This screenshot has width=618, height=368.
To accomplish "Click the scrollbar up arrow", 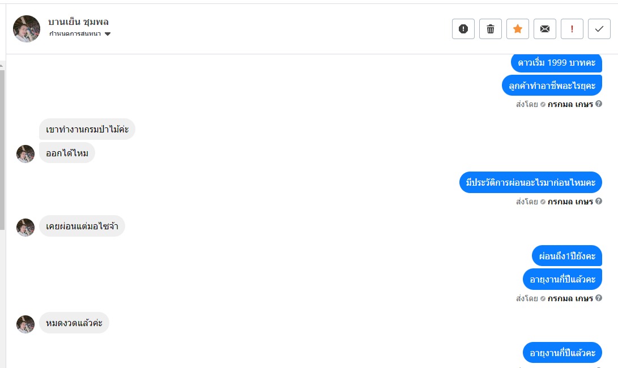I will coord(2,65).
